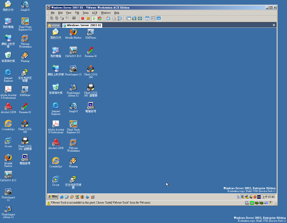The width and height of the screenshot is (287, 223).
Task: Select SnagIt 8 icon on guest desktop
Action: point(73,108)
